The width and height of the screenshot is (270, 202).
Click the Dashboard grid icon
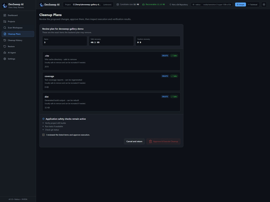(x=5, y=15)
